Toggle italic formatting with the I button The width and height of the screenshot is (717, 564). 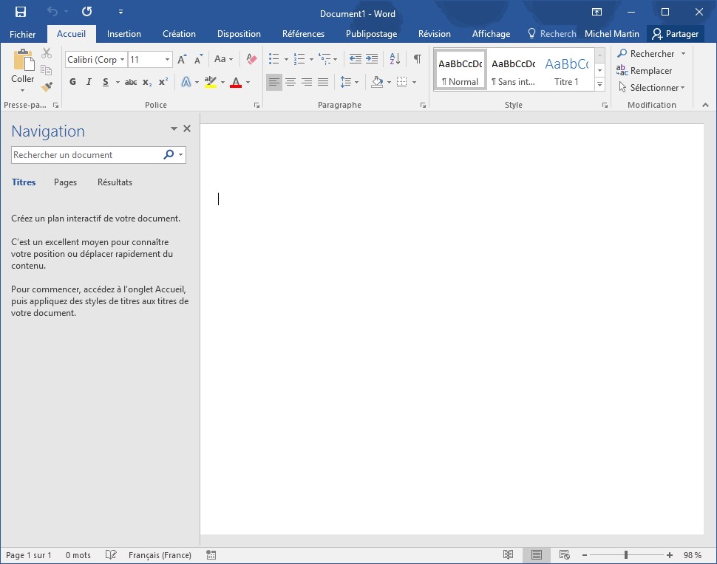coord(89,82)
